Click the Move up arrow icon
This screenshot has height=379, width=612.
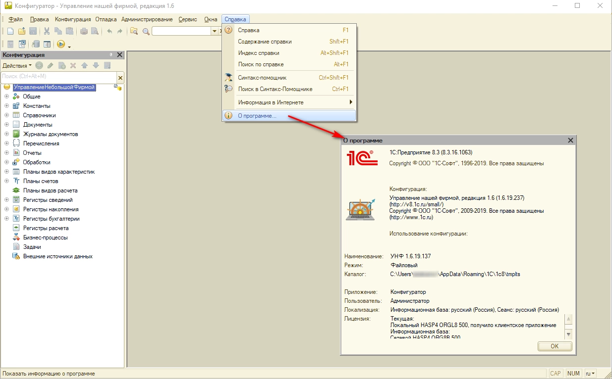[x=84, y=65]
